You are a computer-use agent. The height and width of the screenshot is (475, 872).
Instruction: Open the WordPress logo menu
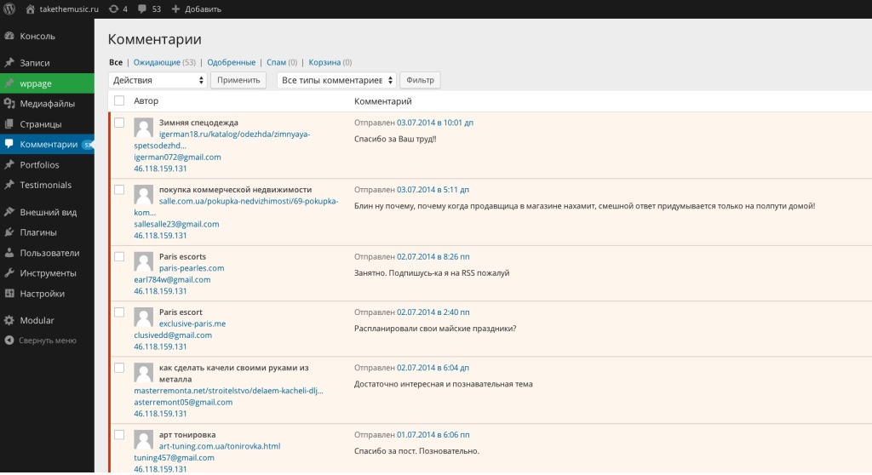click(9, 9)
